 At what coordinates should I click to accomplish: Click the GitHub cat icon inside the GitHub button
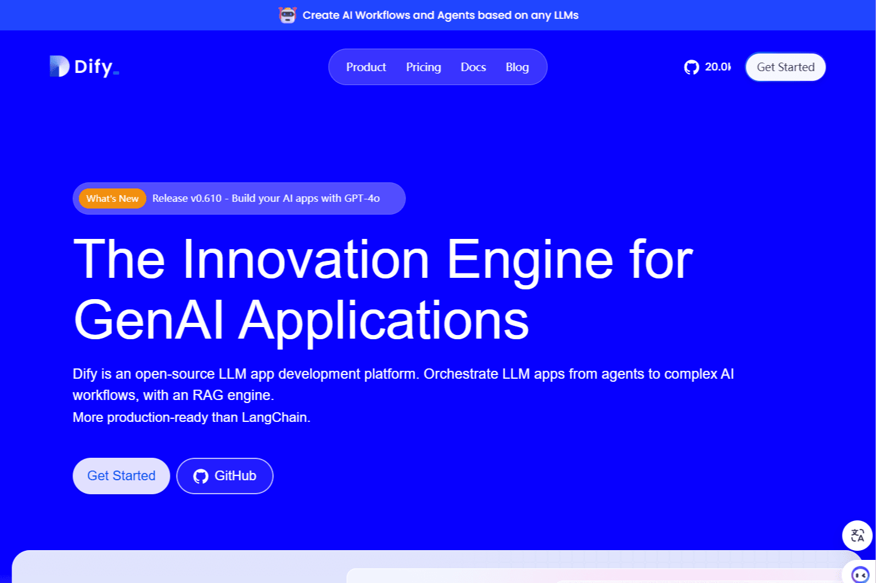(200, 476)
